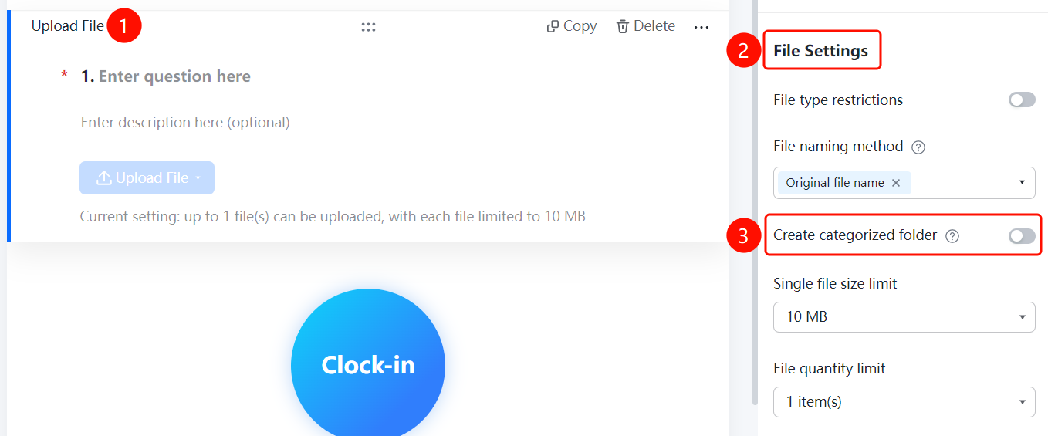Click the File Settings heading
The width and height of the screenshot is (1048, 436).
click(820, 51)
